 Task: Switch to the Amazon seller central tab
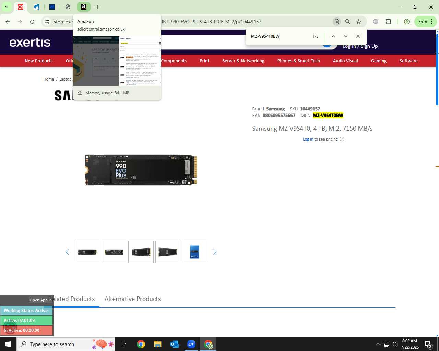(x=84, y=7)
